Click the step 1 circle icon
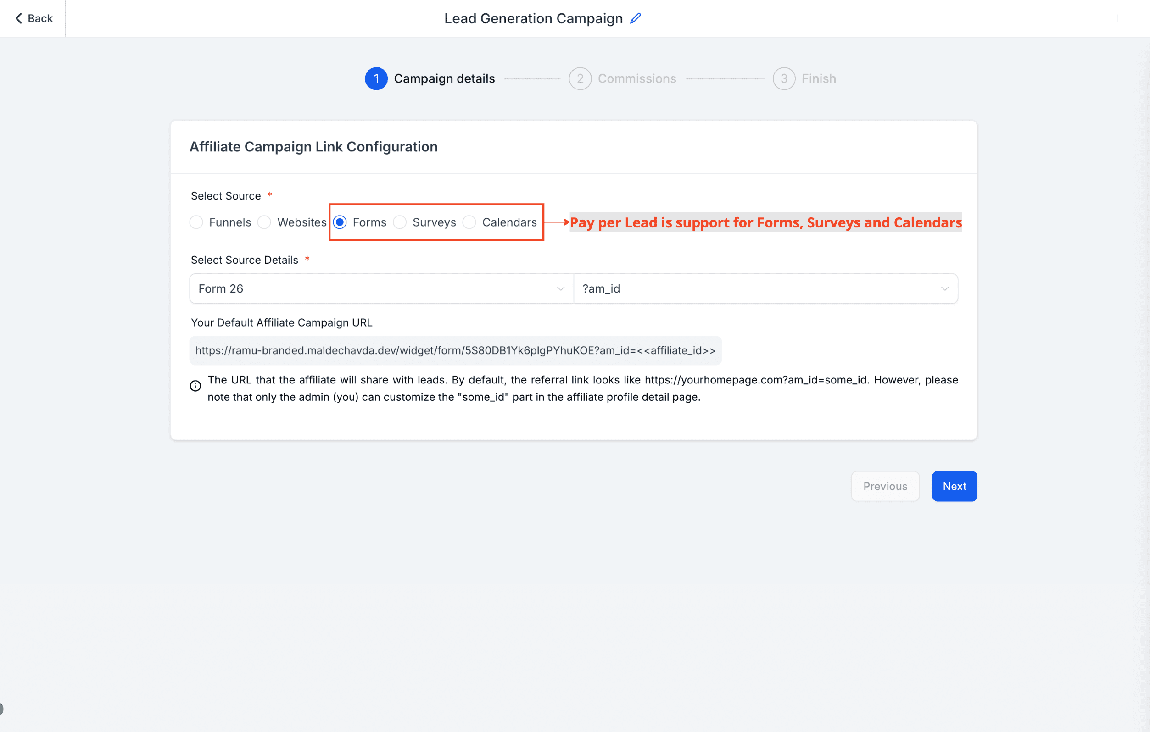The width and height of the screenshot is (1150, 732). click(x=376, y=79)
